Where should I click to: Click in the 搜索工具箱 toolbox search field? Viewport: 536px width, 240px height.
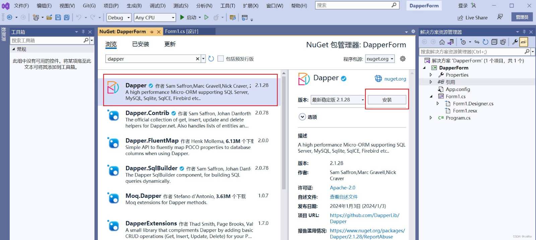click(47, 41)
